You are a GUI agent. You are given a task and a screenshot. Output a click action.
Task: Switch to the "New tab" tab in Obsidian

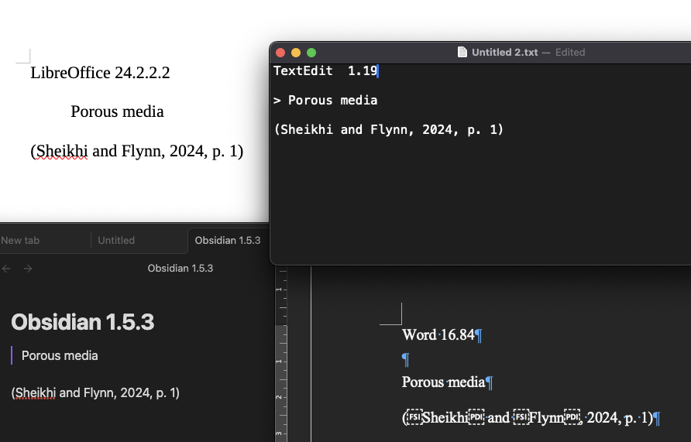tap(20, 241)
